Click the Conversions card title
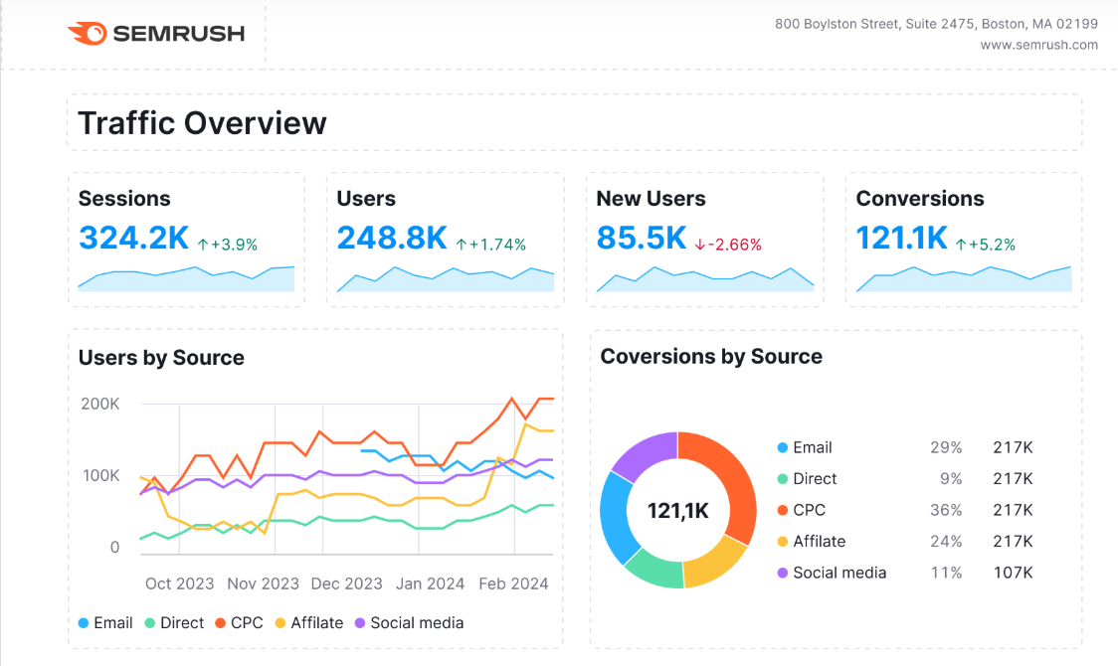Viewport: 1118px width, 666px height. tap(920, 199)
